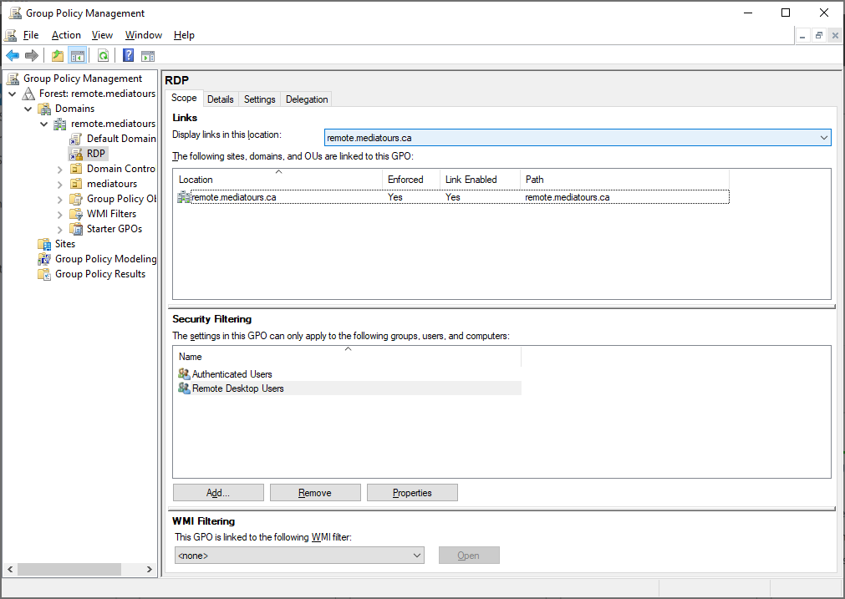Sort Security Filtering by Name header
Screen dimensions: 845x599
[x=347, y=357]
